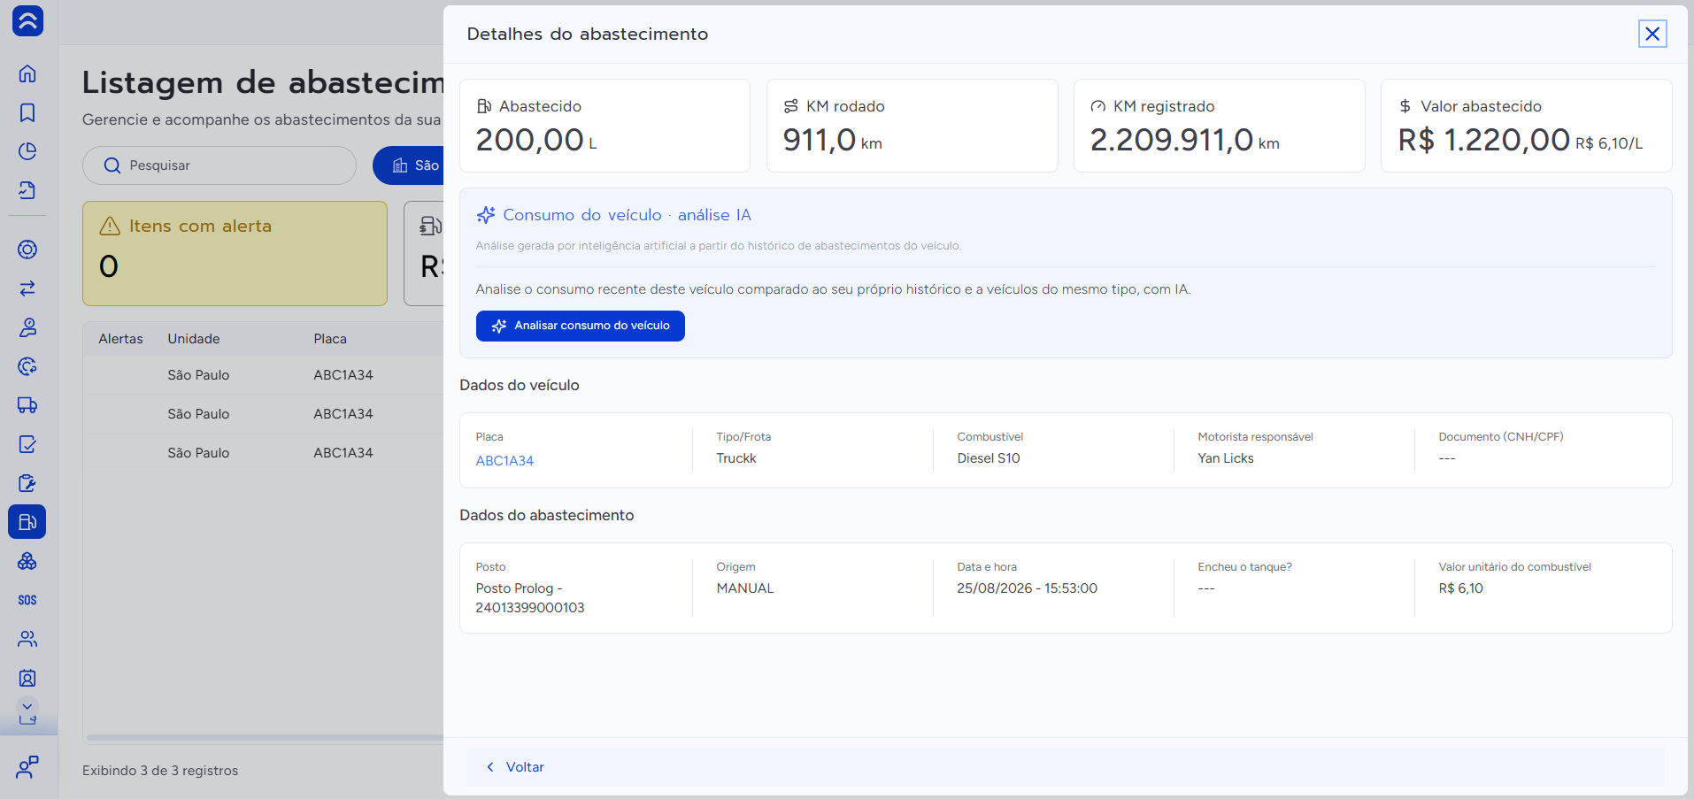
Task: Open the document chart icon in sidebar
Action: pos(27,190)
